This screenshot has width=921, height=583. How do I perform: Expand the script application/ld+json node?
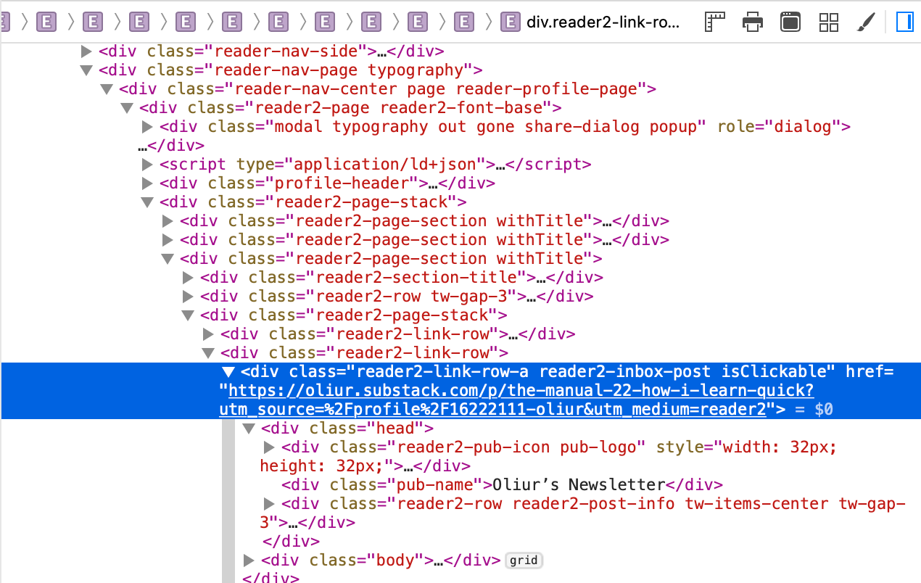point(147,165)
